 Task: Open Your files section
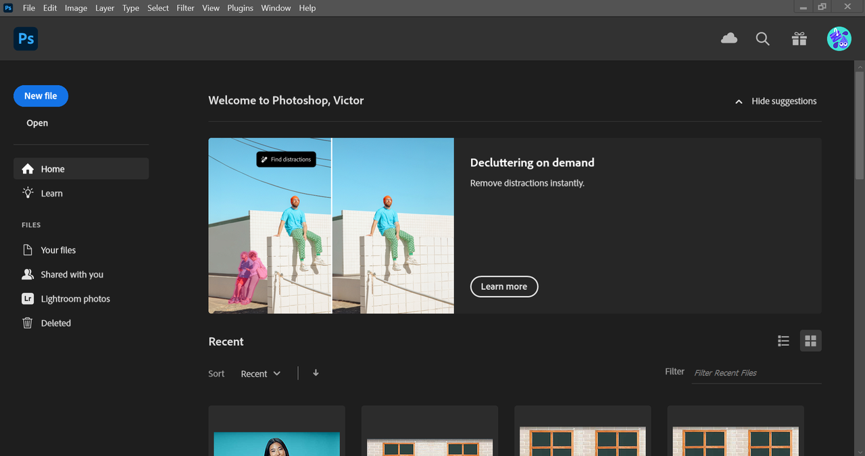point(81,250)
